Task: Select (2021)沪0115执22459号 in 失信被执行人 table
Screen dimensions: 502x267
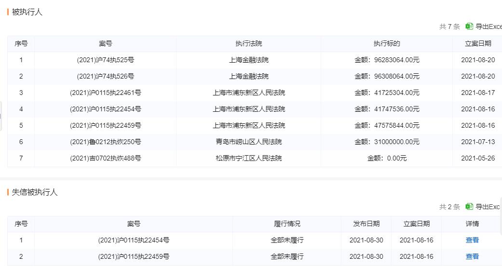Action: 134,256
